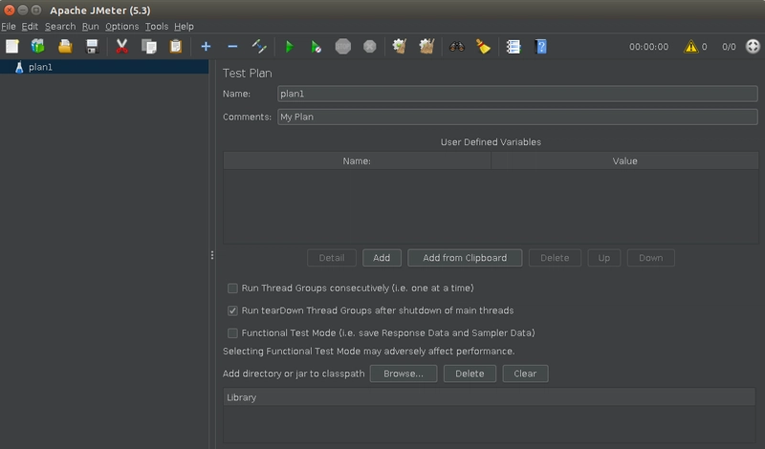The width and height of the screenshot is (765, 449).
Task: Click Delete button next to Browse
Action: click(x=470, y=374)
